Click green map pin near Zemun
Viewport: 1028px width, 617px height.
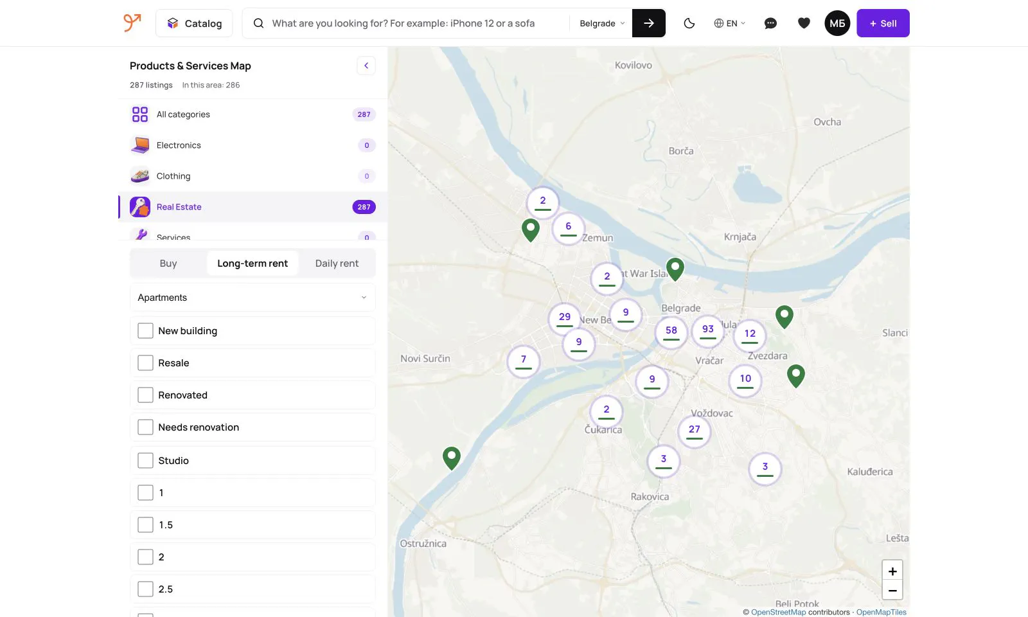click(530, 229)
